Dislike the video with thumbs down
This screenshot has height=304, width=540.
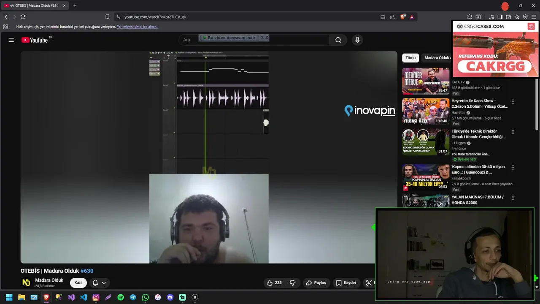tap(293, 282)
